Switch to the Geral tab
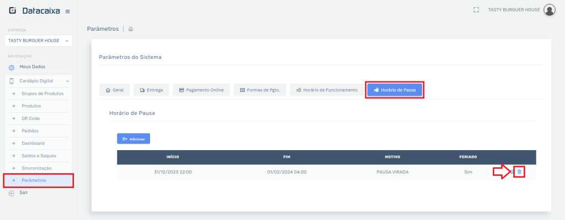The image size is (565, 220). (x=114, y=90)
